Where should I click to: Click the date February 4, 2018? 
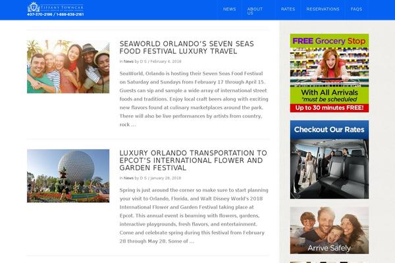[x=166, y=61]
